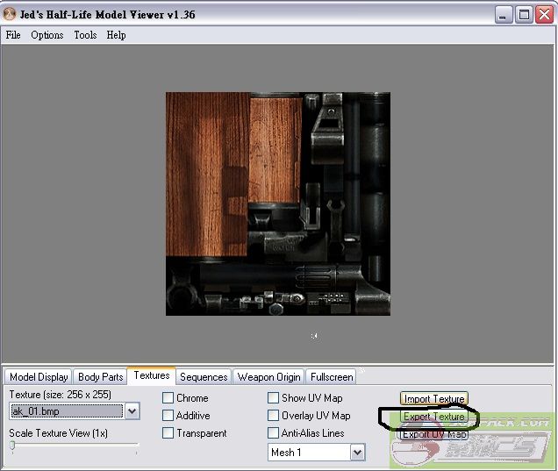This screenshot has width=558, height=471.
Task: Click the Scale Texture View slider handle
Action: [12, 446]
